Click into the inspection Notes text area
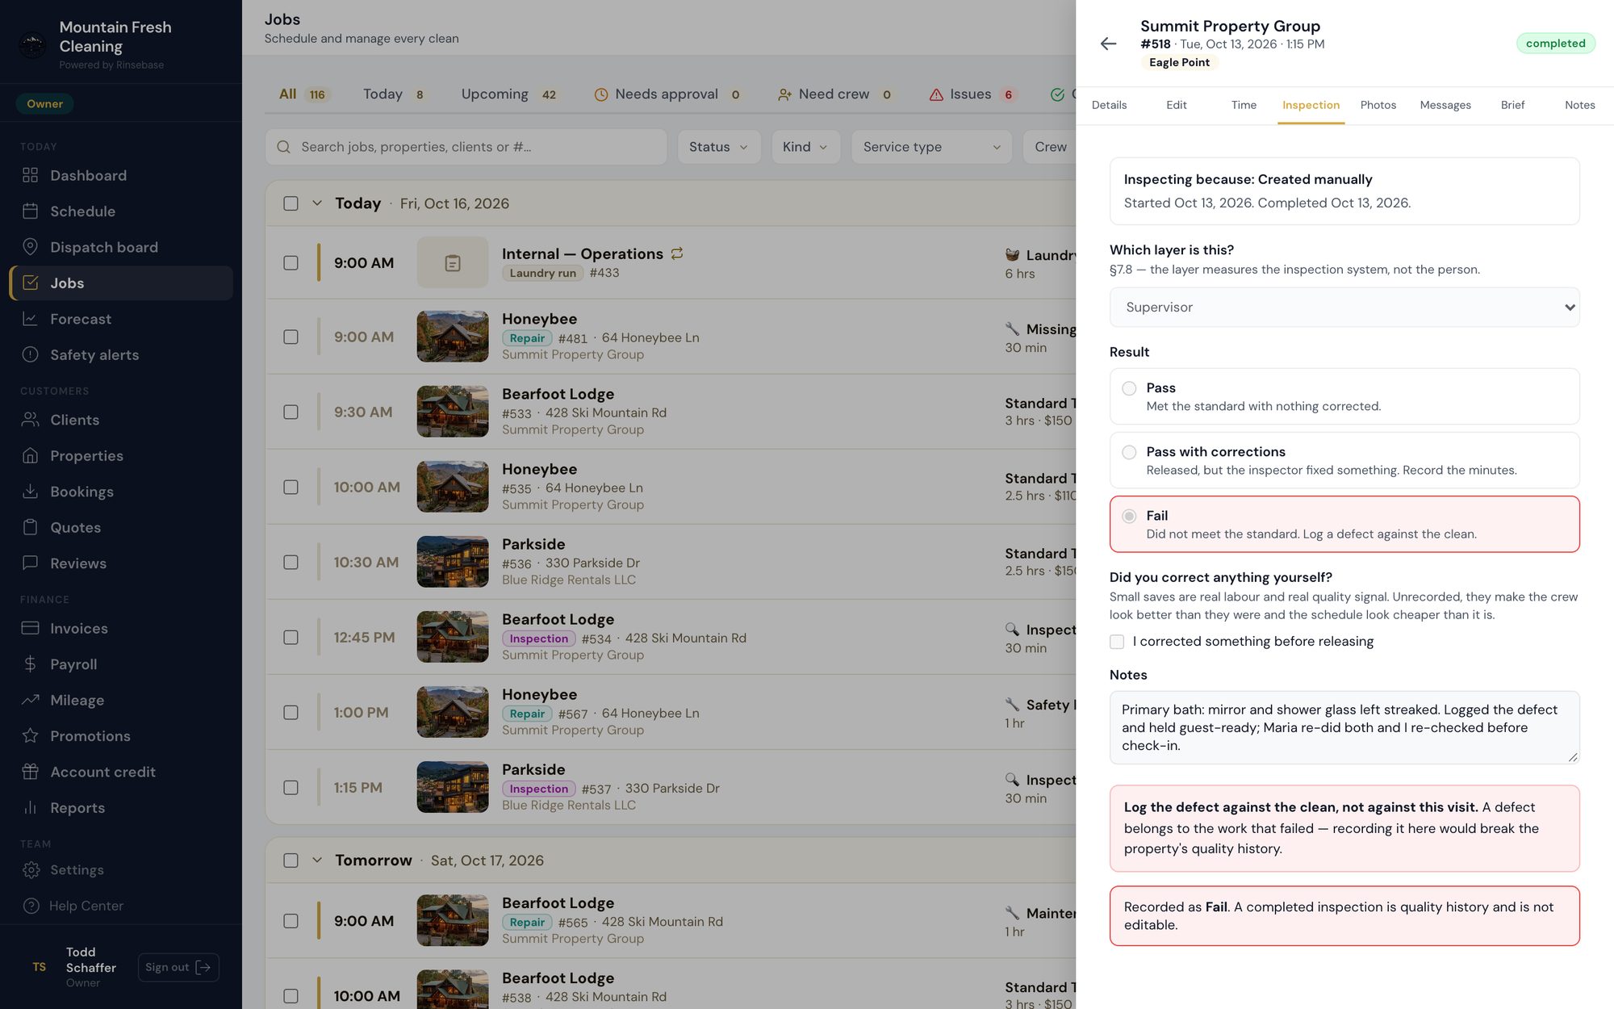The height and width of the screenshot is (1009, 1614). [1344, 727]
